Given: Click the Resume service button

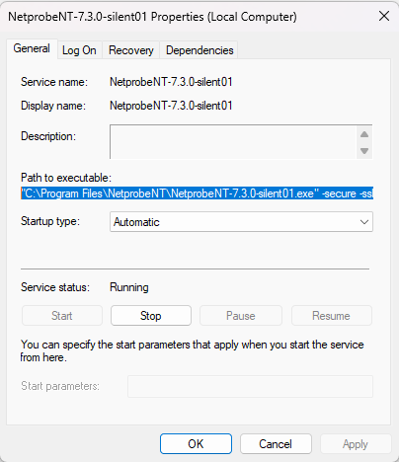Looking at the screenshot, I should [x=332, y=316].
